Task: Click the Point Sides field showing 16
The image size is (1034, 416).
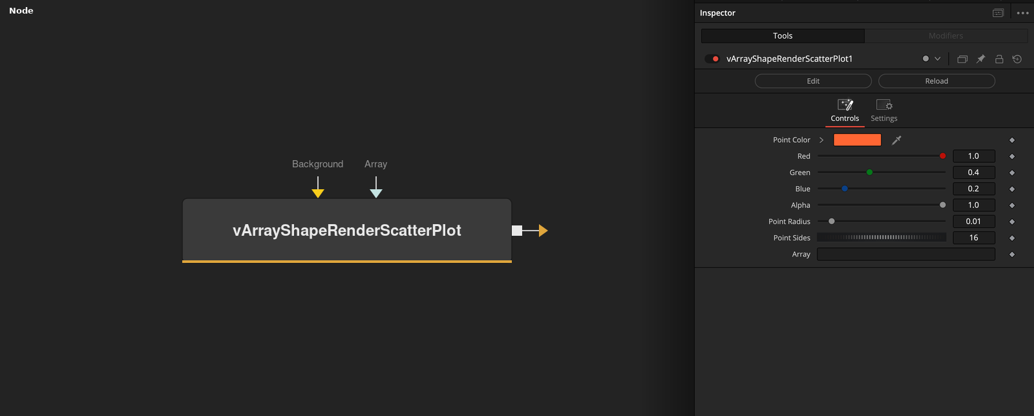Action: [974, 238]
